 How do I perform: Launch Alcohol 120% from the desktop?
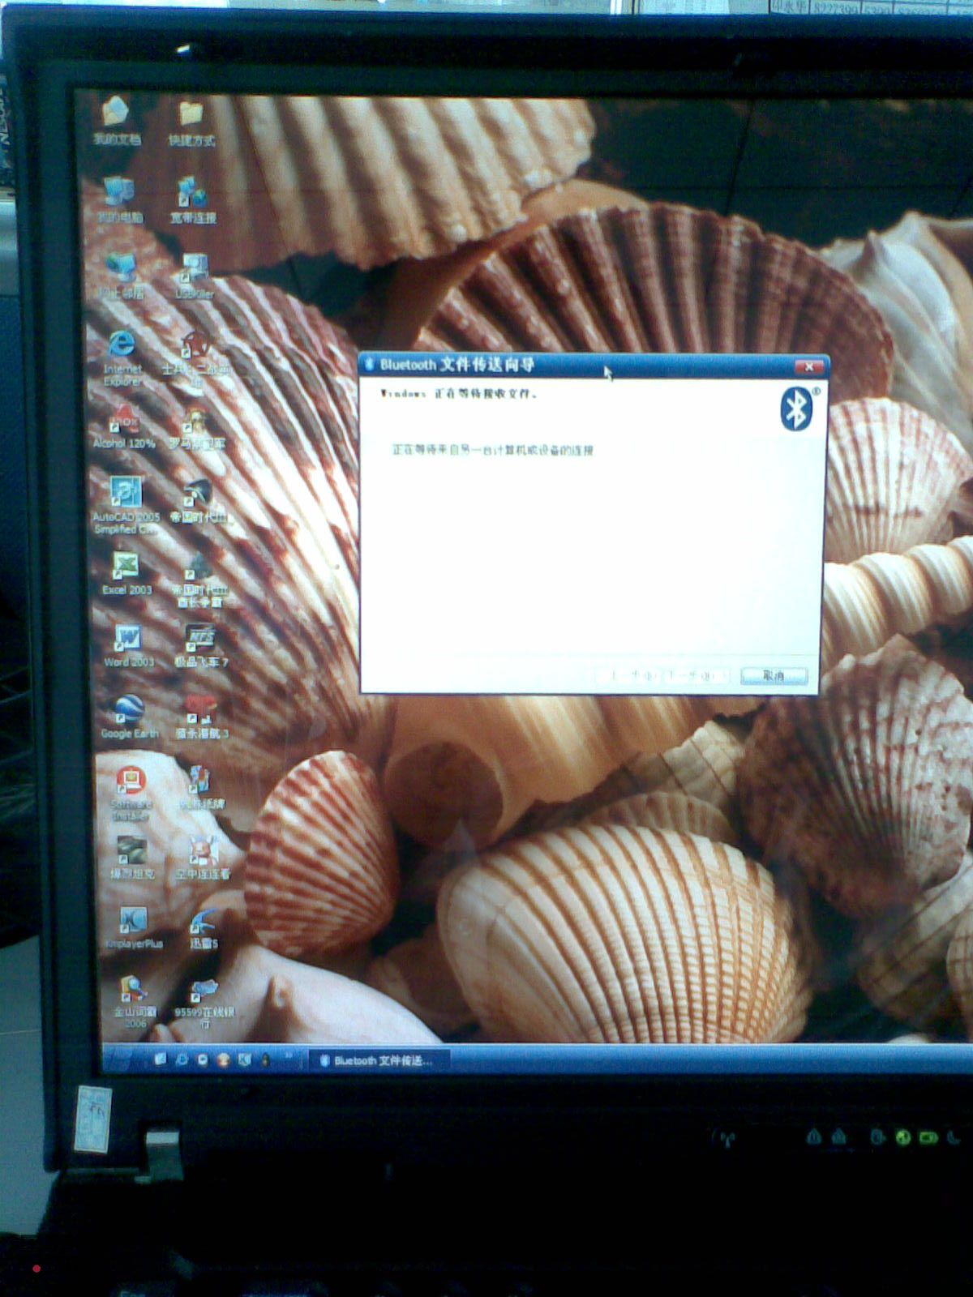tap(124, 421)
